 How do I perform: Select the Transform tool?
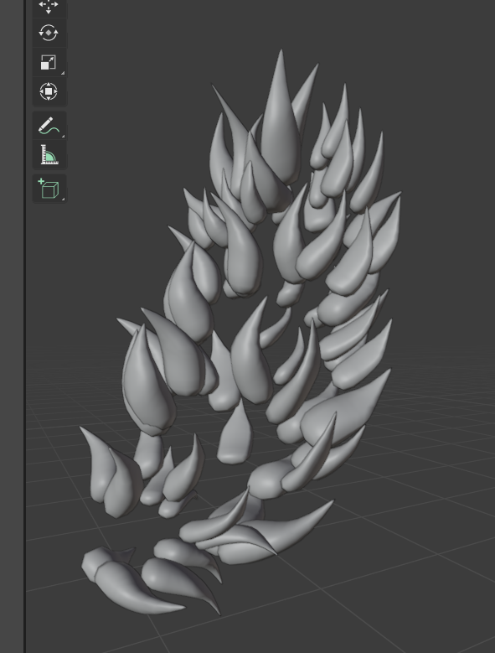click(x=49, y=91)
